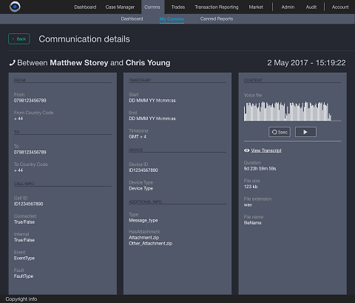
Task: Rewind the voice file by 5sec
Action: [280, 132]
